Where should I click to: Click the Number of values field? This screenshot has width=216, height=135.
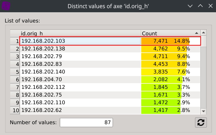tap(86, 122)
